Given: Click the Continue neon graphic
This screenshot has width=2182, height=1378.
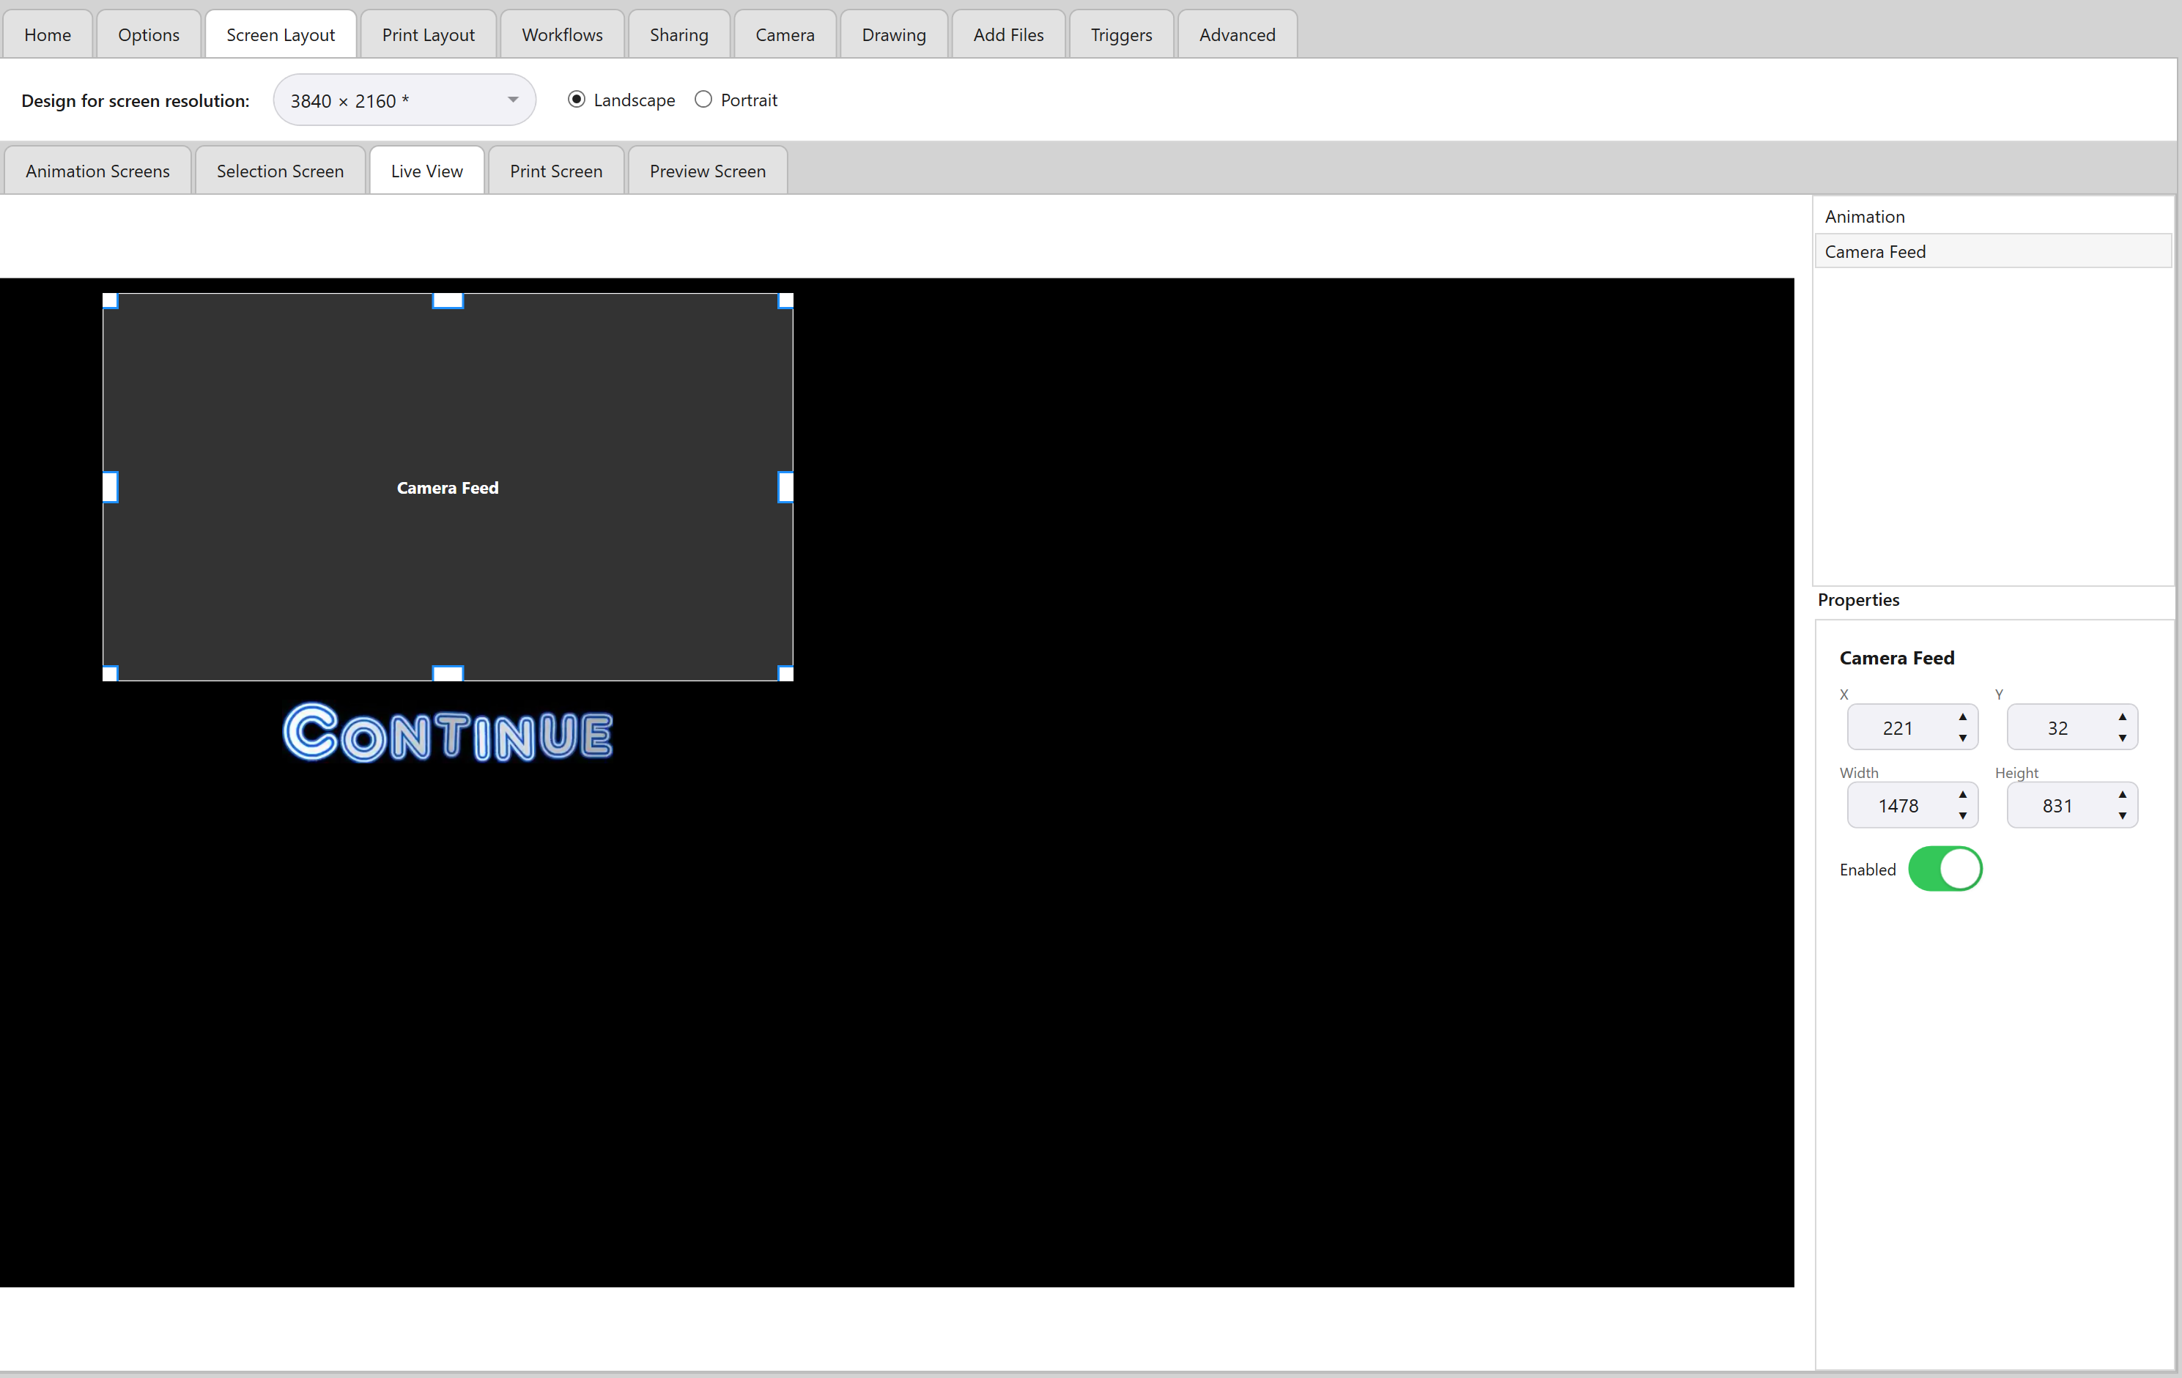Looking at the screenshot, I should pos(448,733).
